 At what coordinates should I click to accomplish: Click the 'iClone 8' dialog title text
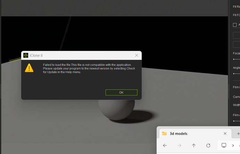(x=36, y=55)
